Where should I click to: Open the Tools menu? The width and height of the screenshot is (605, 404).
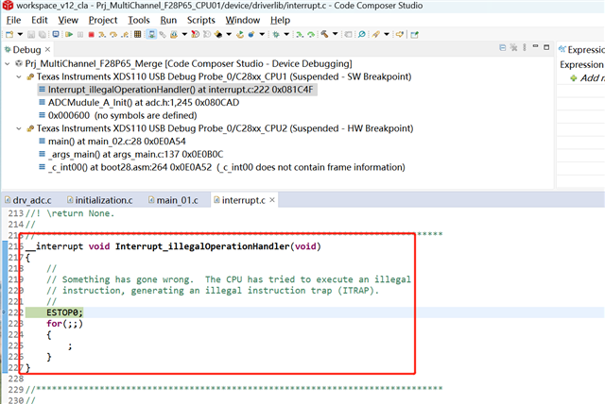(x=139, y=20)
